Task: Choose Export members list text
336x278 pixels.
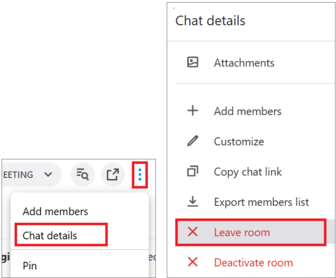Action: (x=261, y=202)
